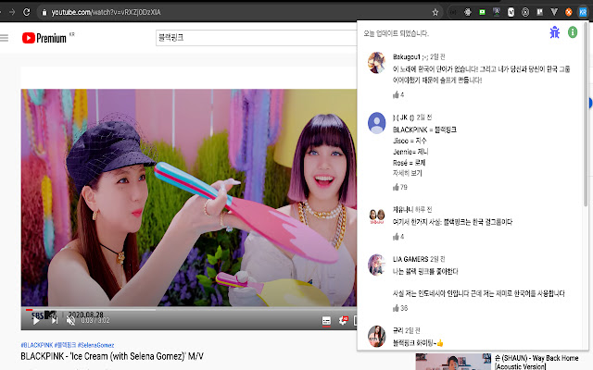Viewport: 593px width, 370px height.
Task: Click the popup vertical scrollbar
Action: [586, 113]
